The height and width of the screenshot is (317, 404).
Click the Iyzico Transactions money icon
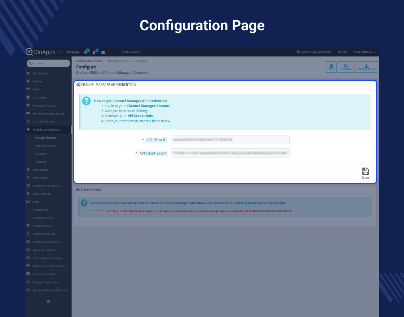pyautogui.click(x=28, y=250)
